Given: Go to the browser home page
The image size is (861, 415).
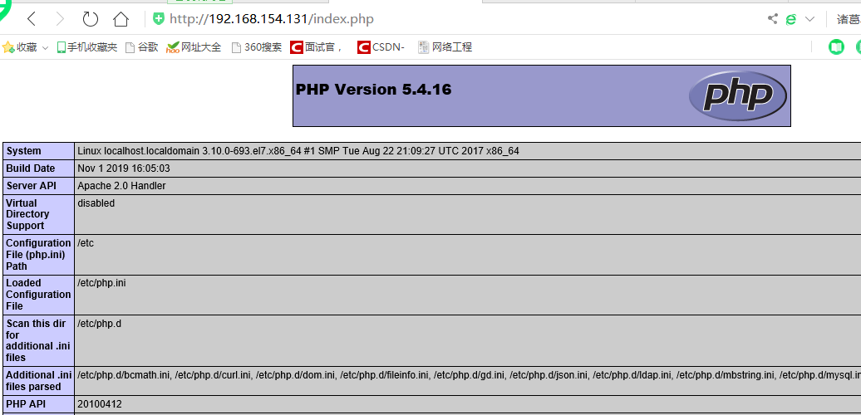Looking at the screenshot, I should coord(121,19).
